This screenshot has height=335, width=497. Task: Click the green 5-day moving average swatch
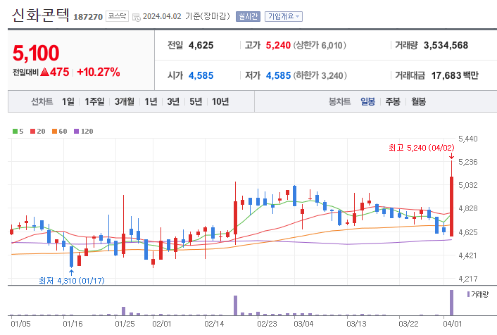(x=15, y=131)
